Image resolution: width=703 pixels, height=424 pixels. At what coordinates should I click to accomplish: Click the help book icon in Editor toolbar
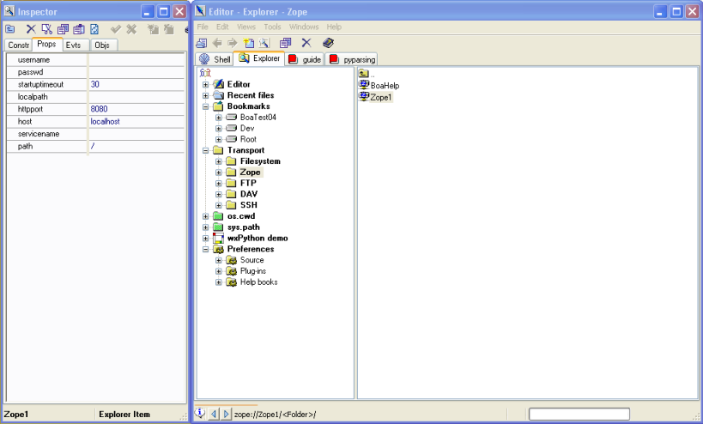(x=328, y=43)
